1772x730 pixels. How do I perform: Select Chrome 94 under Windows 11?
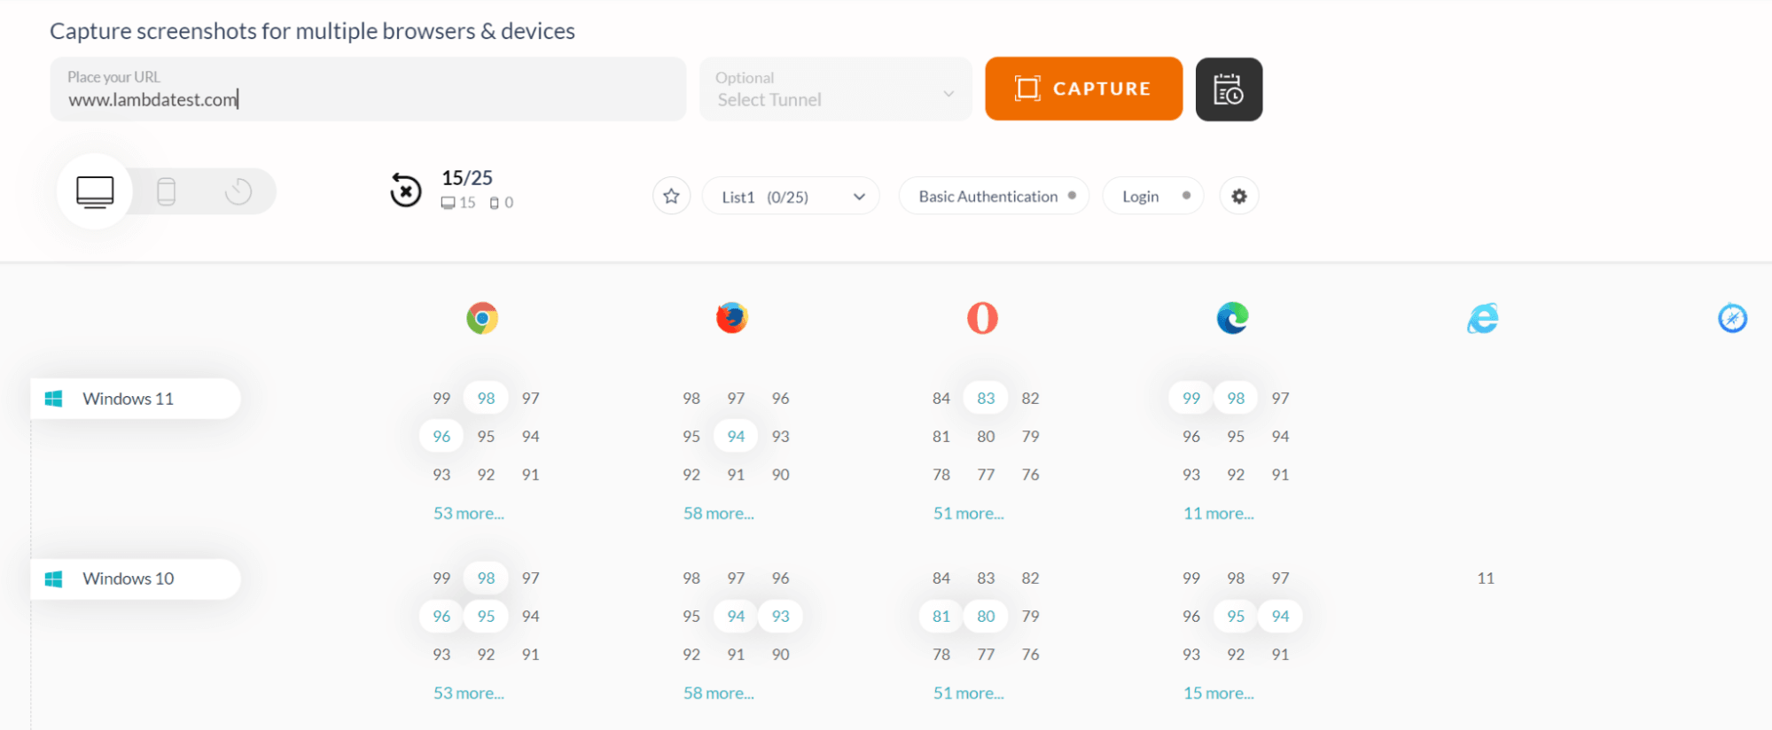(x=530, y=436)
